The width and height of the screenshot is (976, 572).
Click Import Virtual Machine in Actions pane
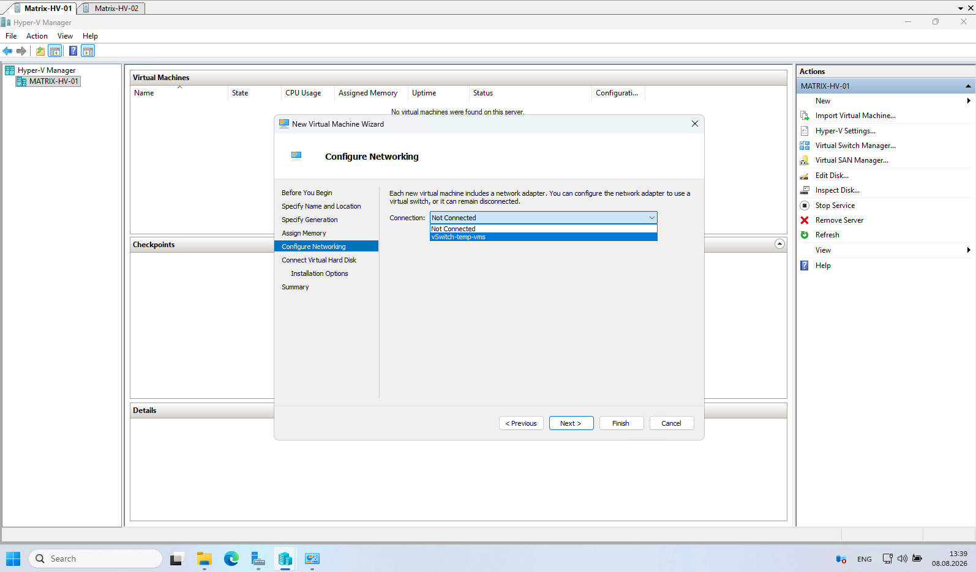tap(855, 116)
